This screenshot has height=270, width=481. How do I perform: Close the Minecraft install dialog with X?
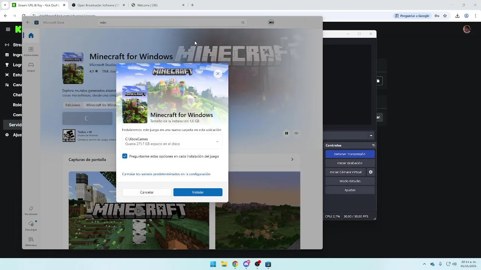tap(218, 73)
